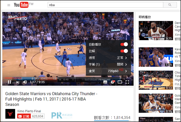Expand chevron beside 720p60 quality
This screenshot has height=122, width=181.
tap(126, 71)
